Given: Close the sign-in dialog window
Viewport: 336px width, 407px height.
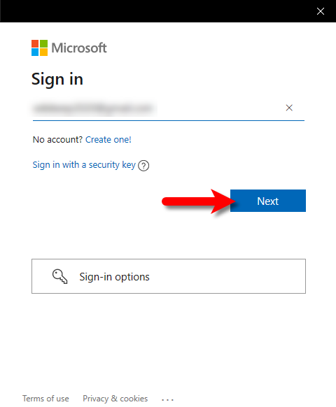Looking at the screenshot, I should [321, 11].
